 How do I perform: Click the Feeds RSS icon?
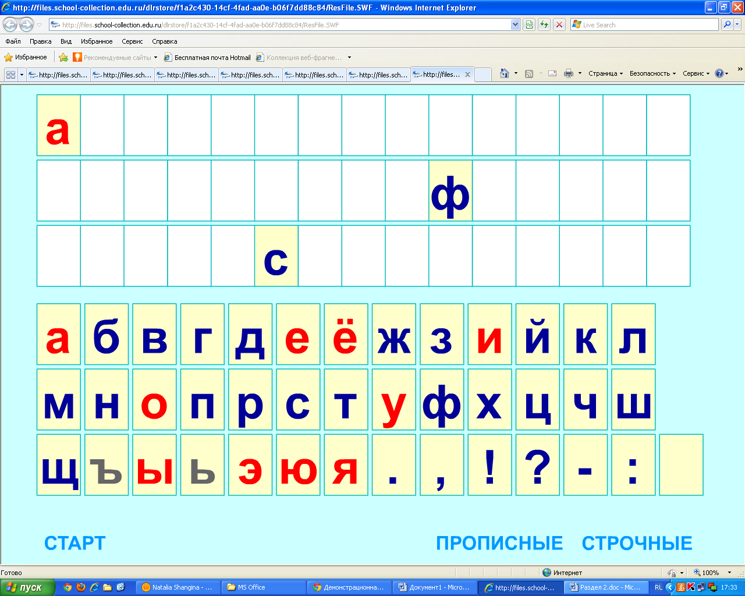pos(529,73)
